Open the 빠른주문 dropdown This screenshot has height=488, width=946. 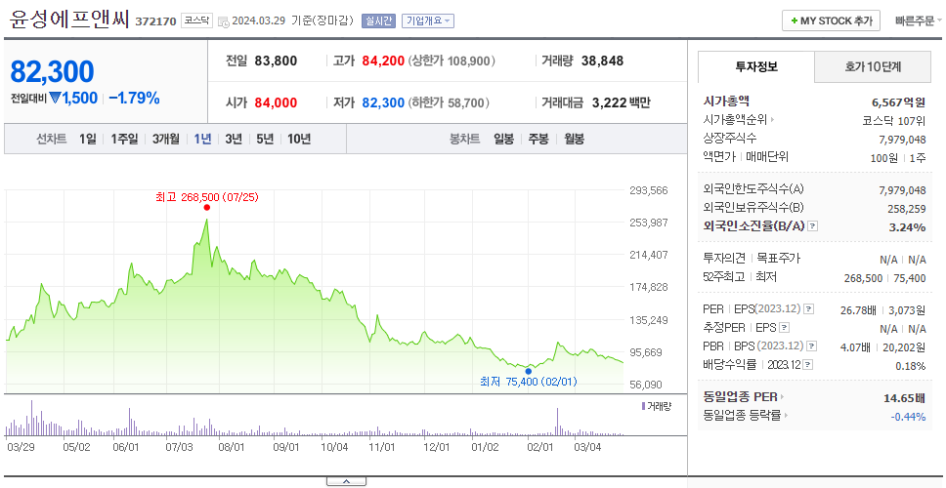pos(919,21)
